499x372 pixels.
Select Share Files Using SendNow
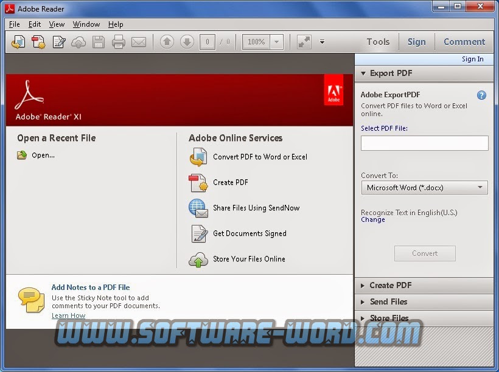pyautogui.click(x=256, y=208)
